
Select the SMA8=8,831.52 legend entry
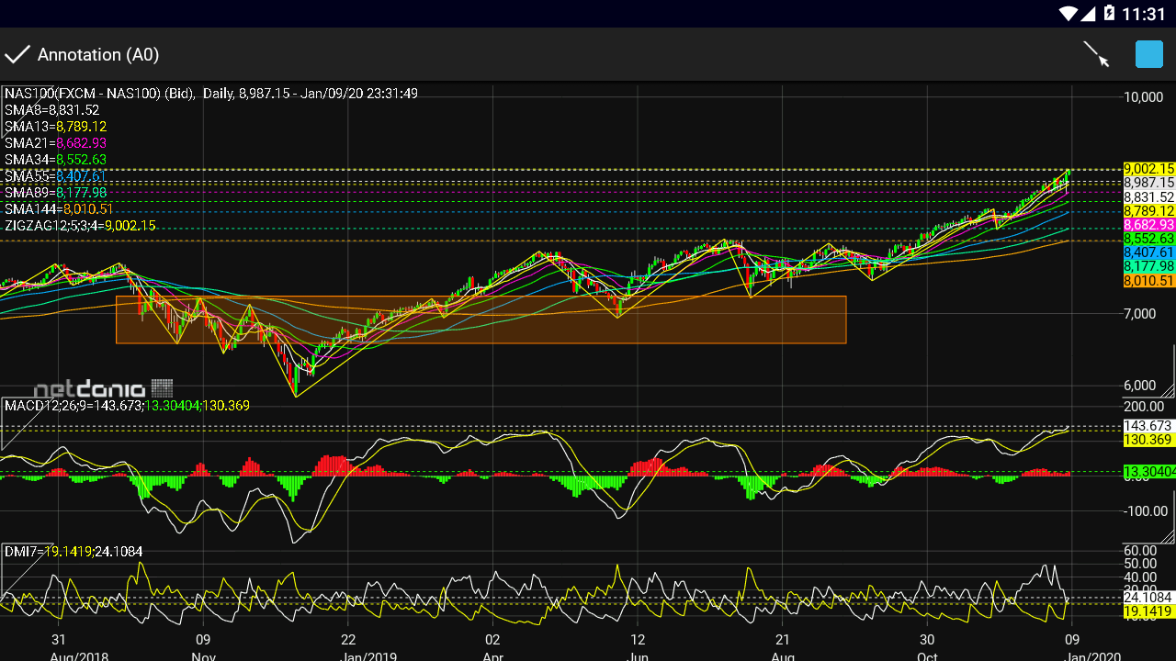coord(51,110)
